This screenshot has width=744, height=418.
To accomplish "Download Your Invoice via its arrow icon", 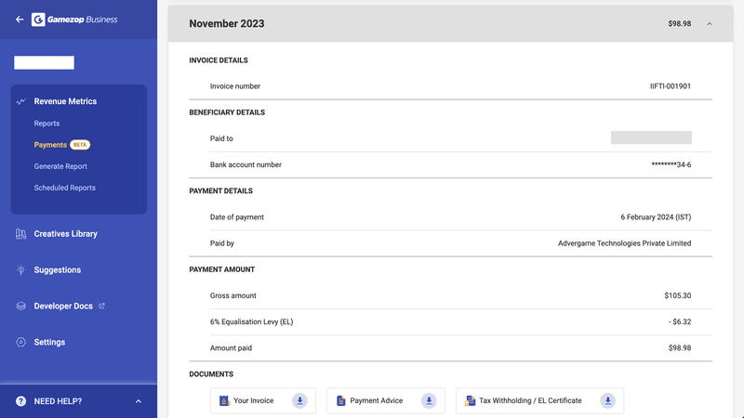I will (x=299, y=401).
